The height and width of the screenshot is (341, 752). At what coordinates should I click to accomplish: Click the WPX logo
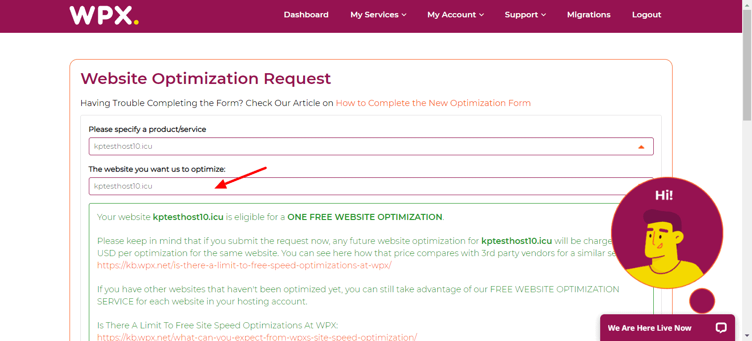(104, 15)
